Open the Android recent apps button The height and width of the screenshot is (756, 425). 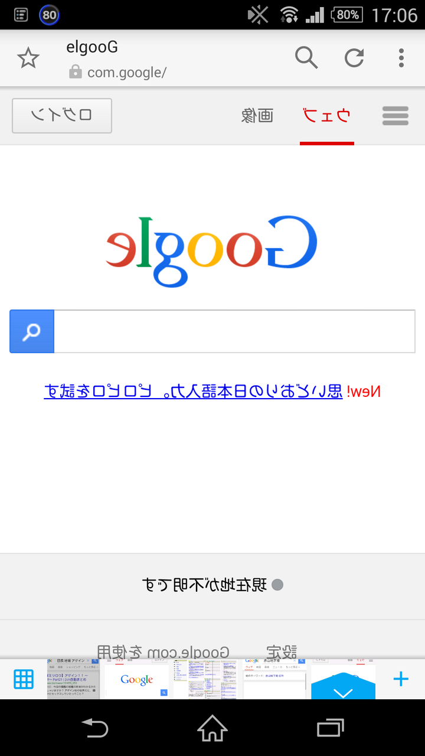[x=331, y=728]
